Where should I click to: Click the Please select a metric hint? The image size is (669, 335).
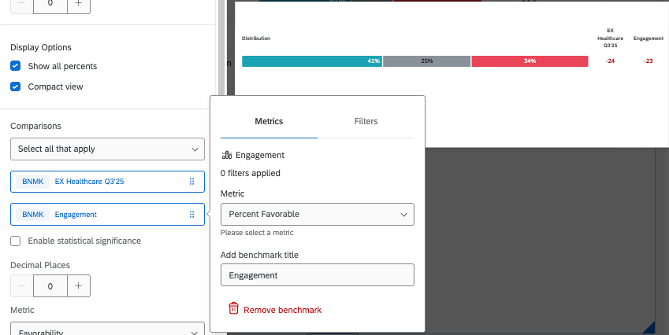click(257, 233)
